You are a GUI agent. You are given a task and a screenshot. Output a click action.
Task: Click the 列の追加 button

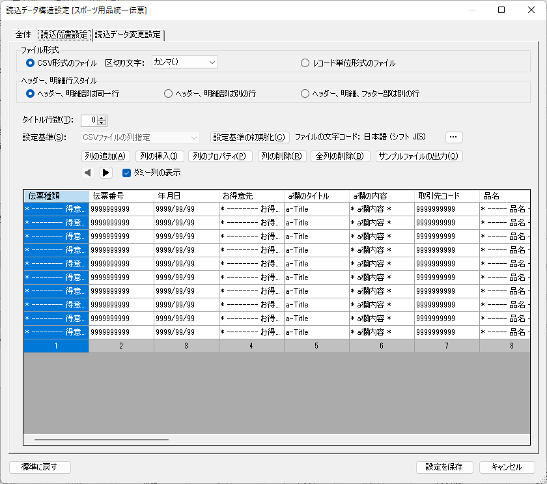[x=105, y=156]
